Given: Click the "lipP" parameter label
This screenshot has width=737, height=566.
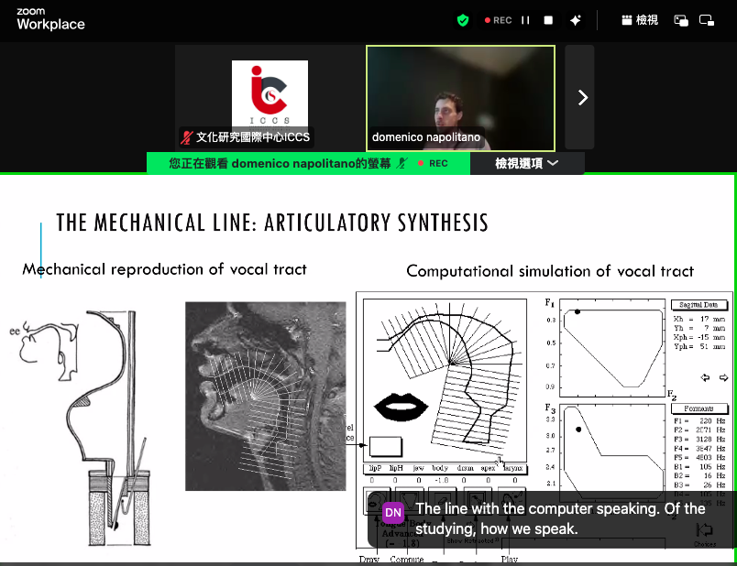Looking at the screenshot, I should pos(375,468).
